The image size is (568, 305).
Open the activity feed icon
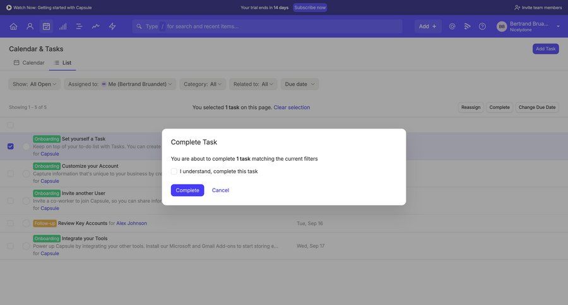click(x=467, y=26)
